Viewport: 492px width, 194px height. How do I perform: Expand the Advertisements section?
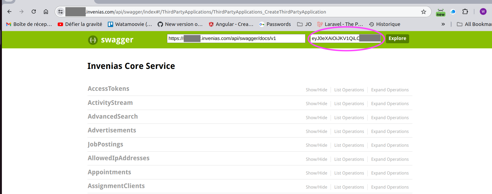click(112, 130)
